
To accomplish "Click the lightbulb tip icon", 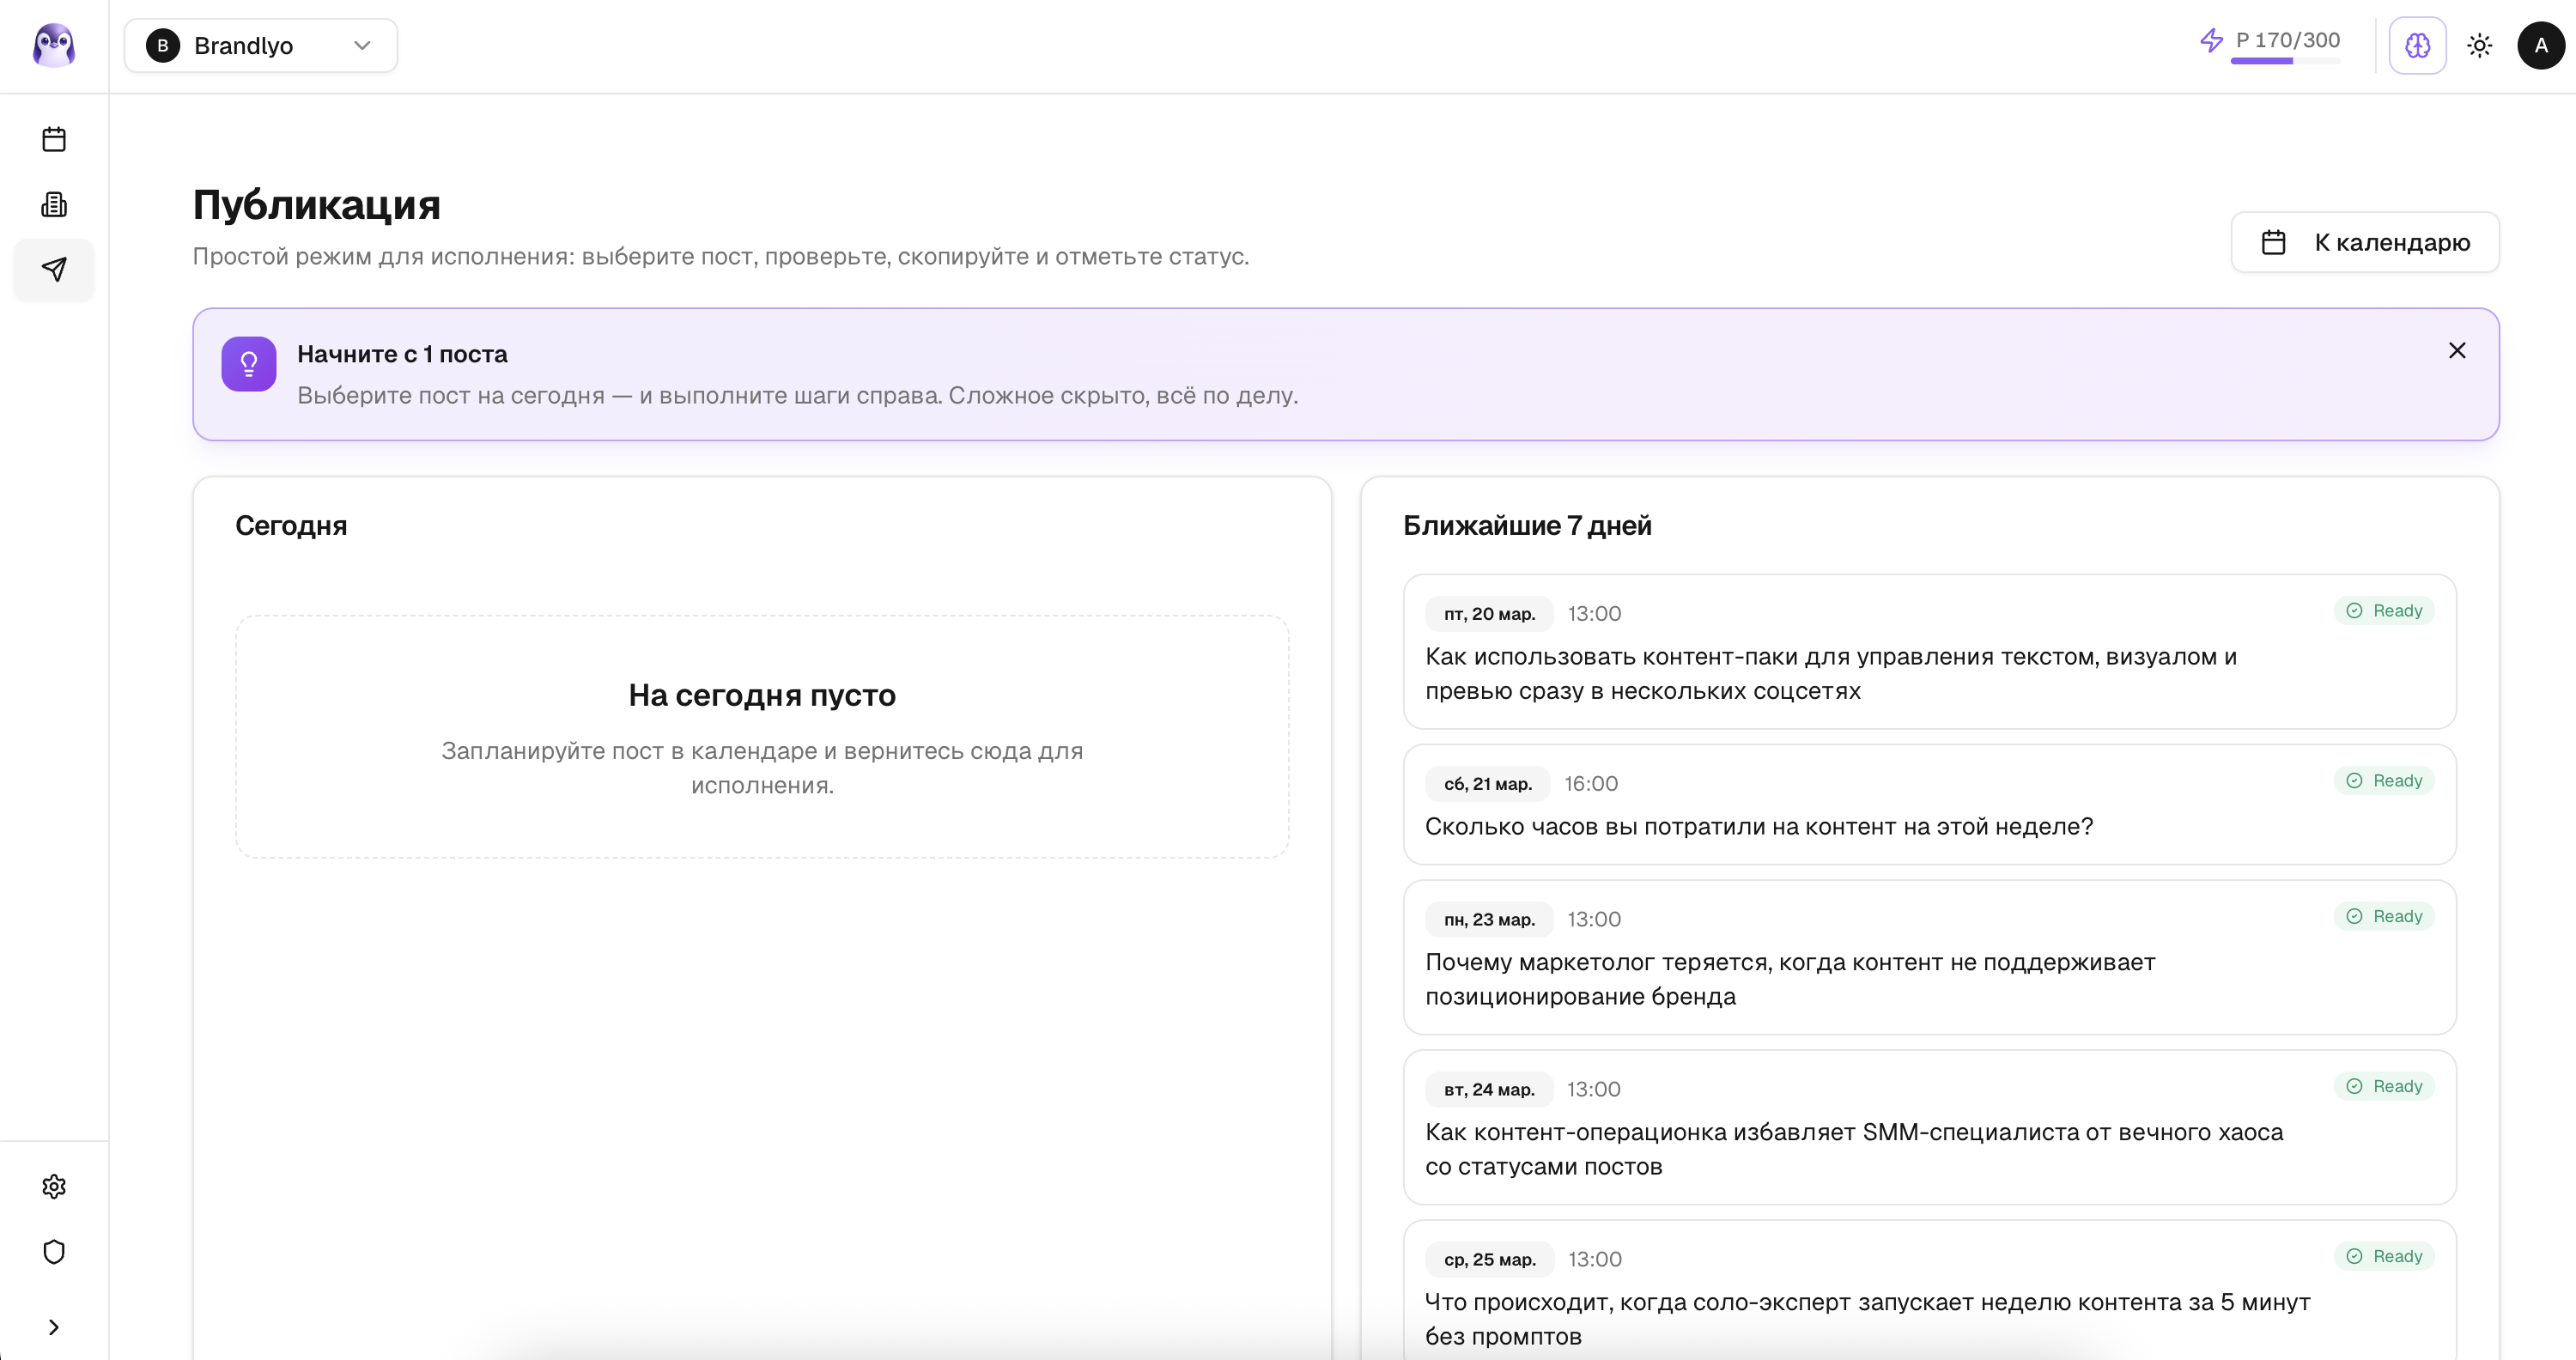I will coord(249,364).
